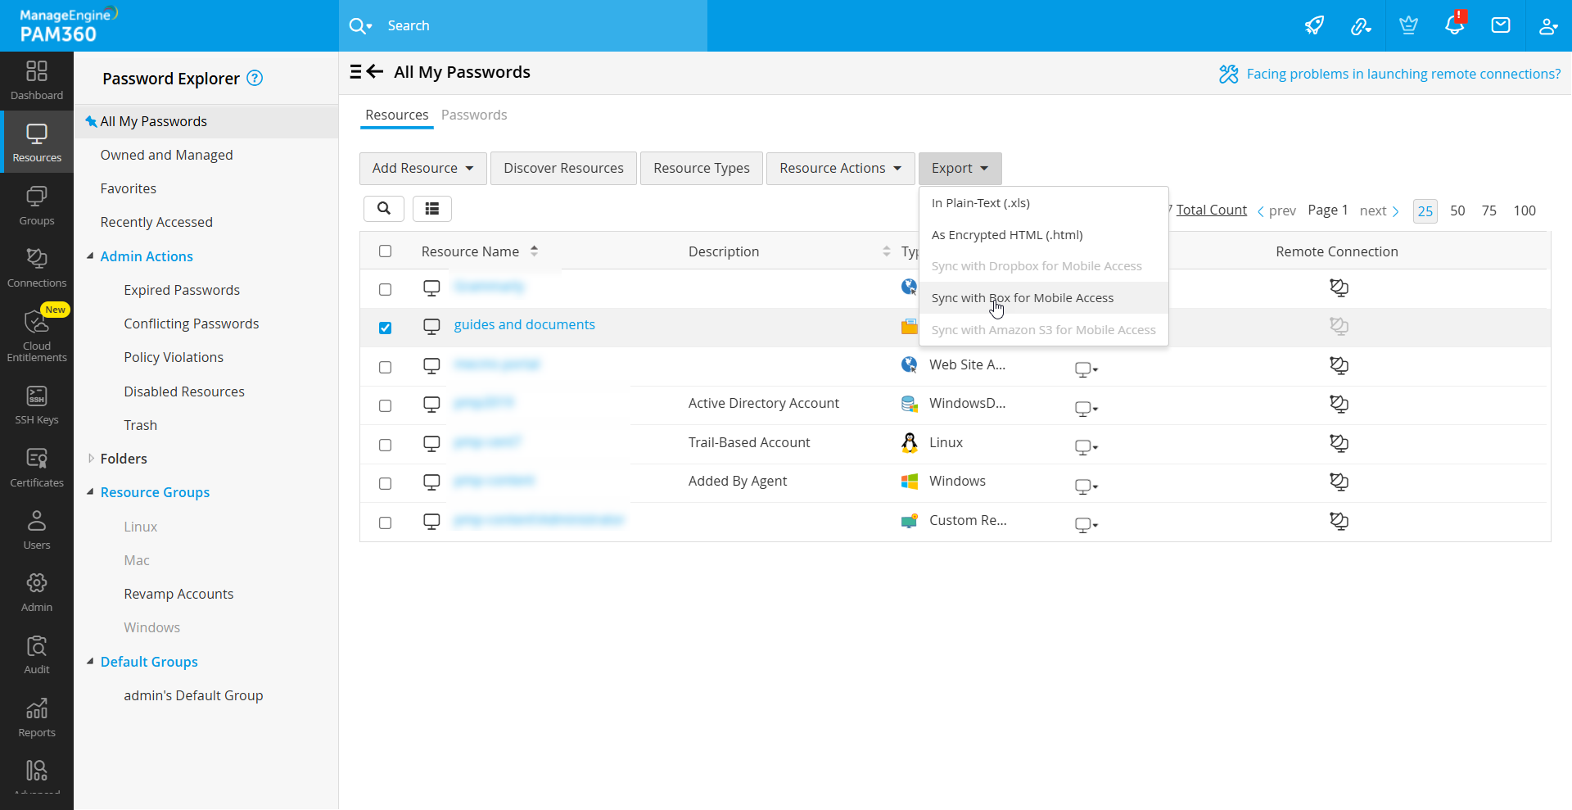Click the Discover Resources button

[563, 168]
